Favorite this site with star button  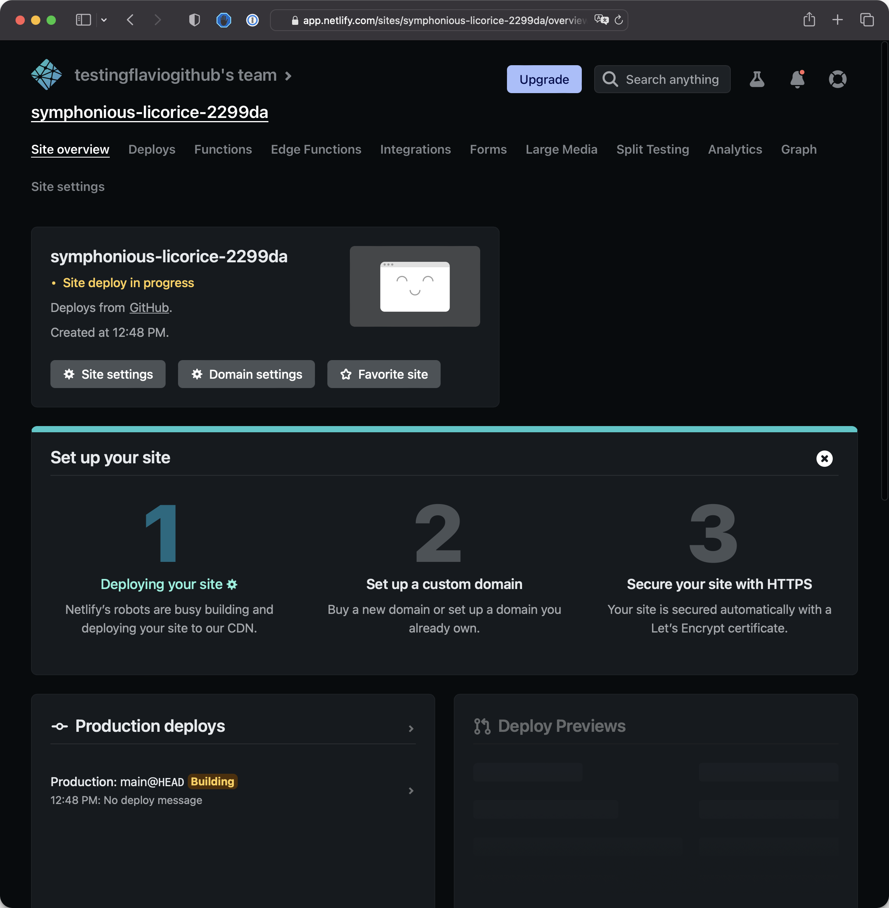(383, 374)
